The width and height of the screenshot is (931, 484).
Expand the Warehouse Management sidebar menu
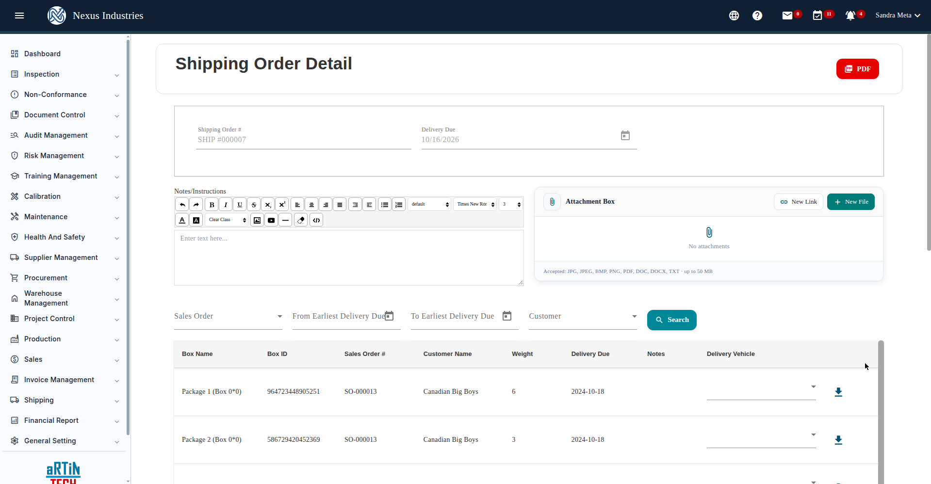[x=65, y=298]
